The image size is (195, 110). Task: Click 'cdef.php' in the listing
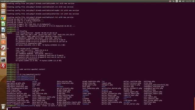(36, 85)
